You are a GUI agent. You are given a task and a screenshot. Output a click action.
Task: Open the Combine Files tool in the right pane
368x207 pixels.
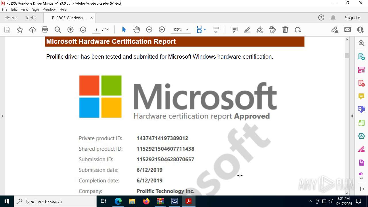[x=361, y=109]
